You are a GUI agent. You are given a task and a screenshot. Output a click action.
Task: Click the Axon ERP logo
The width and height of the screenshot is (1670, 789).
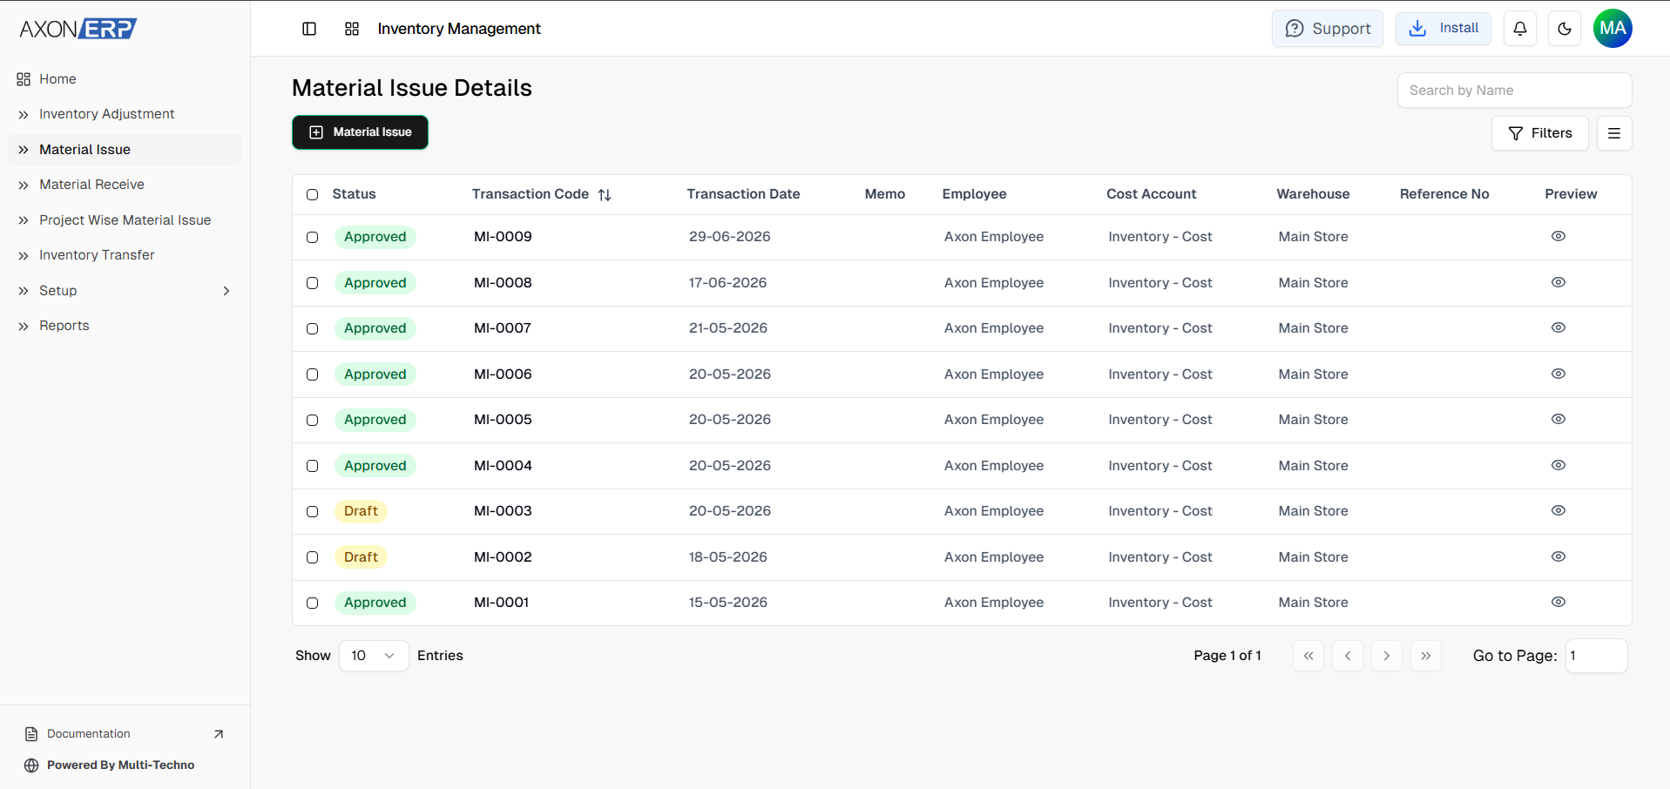click(78, 29)
